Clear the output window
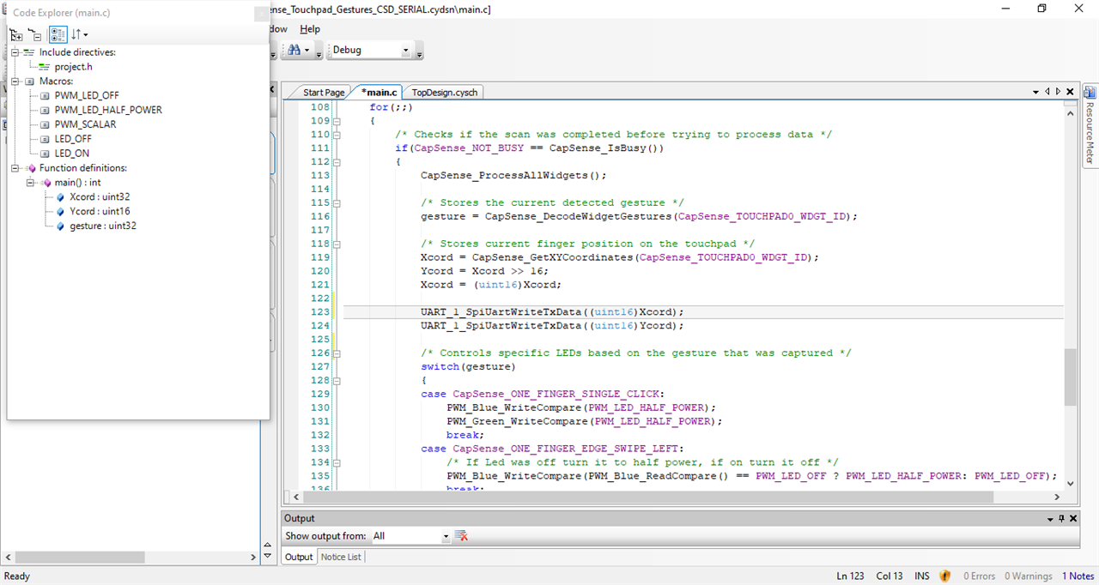Screen dimensions: 1099x585 click(x=462, y=536)
